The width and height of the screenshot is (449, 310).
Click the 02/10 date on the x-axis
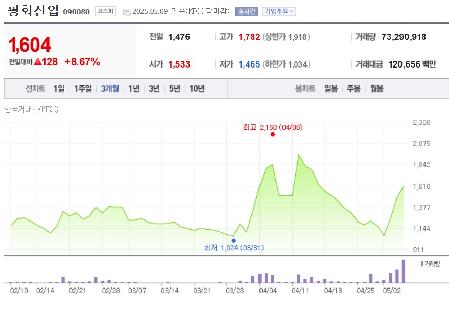(19, 291)
